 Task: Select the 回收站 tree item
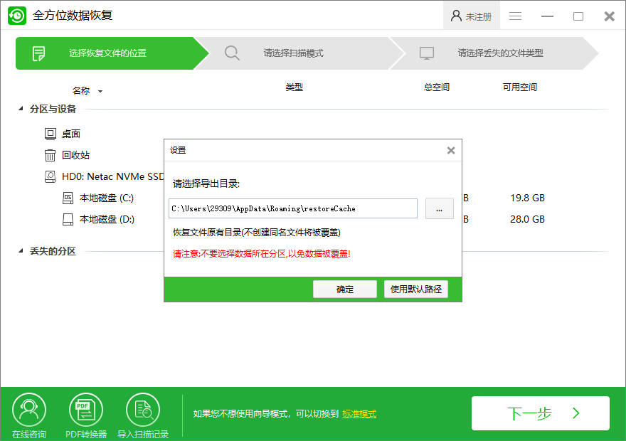coord(75,155)
